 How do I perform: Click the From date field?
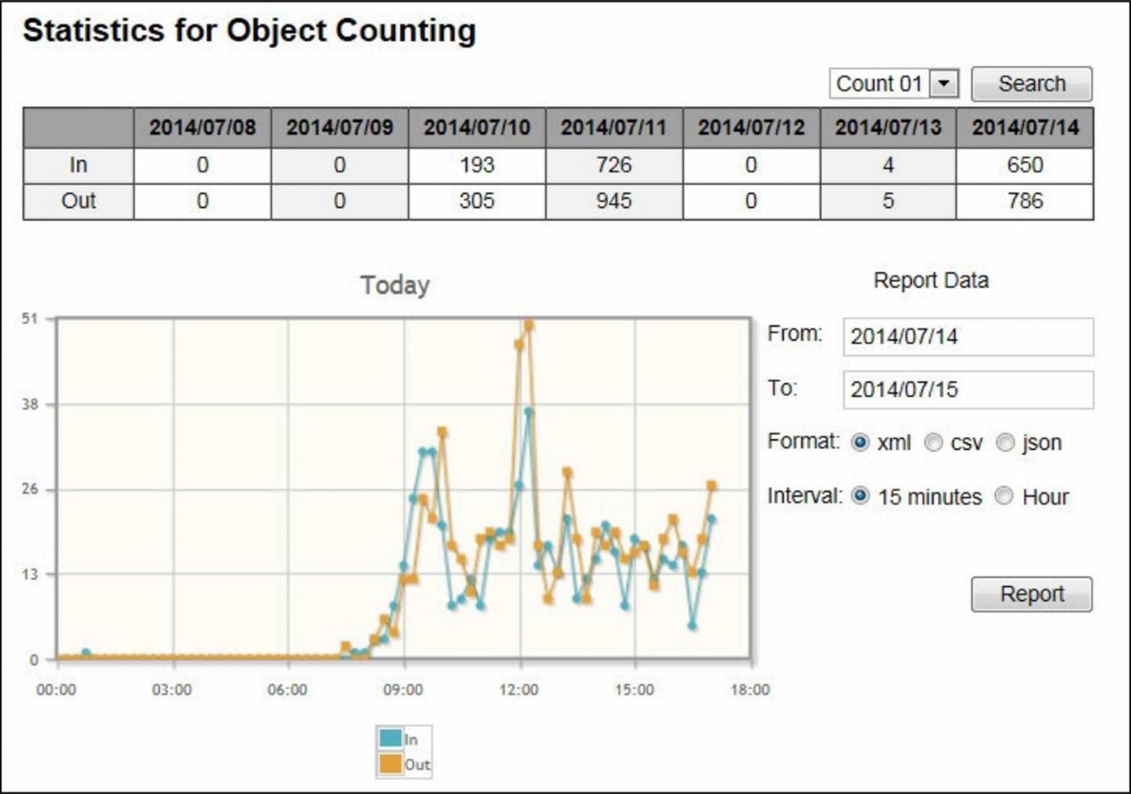[968, 337]
